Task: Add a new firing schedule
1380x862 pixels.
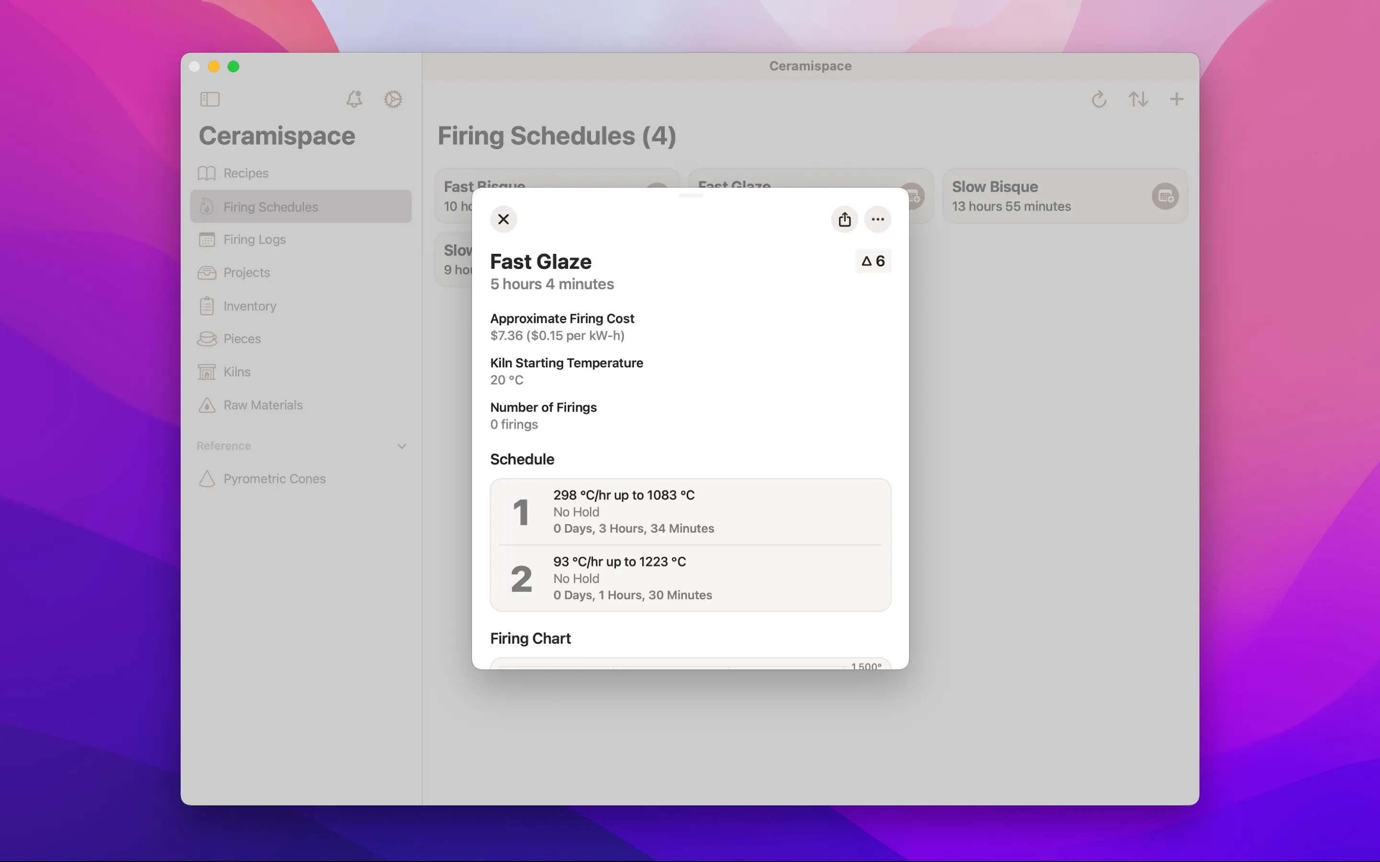Action: pos(1176,99)
